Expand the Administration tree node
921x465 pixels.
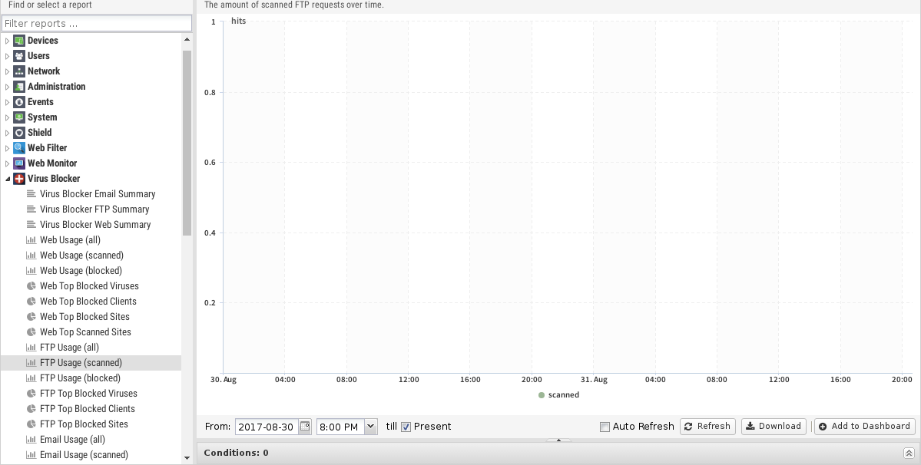tap(7, 86)
